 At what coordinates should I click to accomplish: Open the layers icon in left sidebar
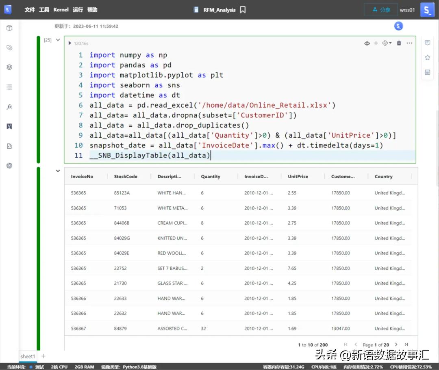tap(9, 67)
